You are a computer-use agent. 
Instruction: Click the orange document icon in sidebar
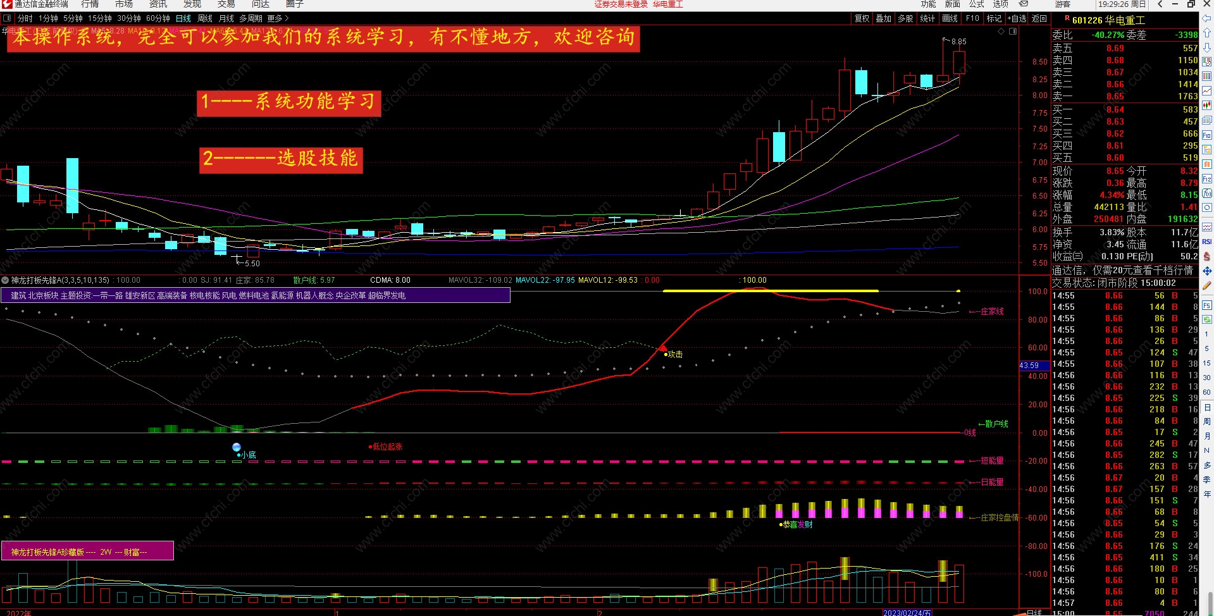(x=1207, y=164)
